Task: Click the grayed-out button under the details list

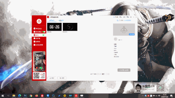Action: [124, 70]
